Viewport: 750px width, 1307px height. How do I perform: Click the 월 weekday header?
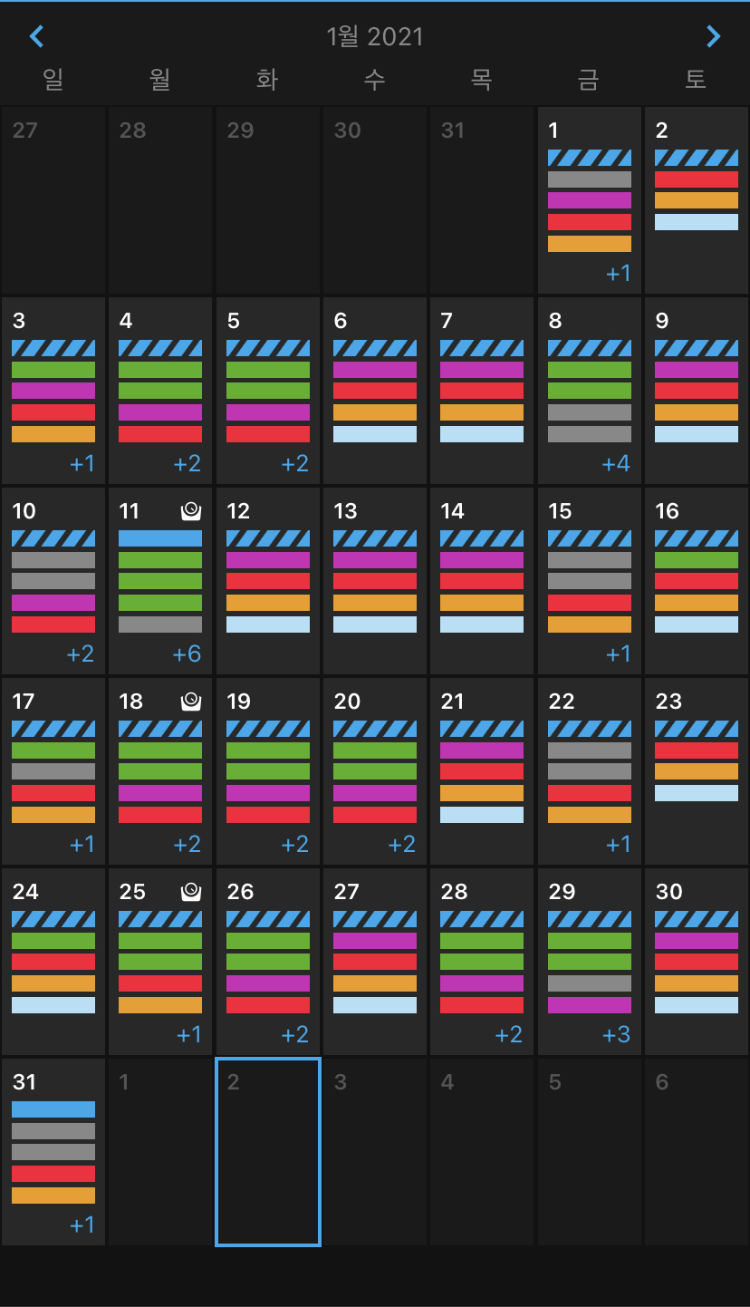click(160, 79)
